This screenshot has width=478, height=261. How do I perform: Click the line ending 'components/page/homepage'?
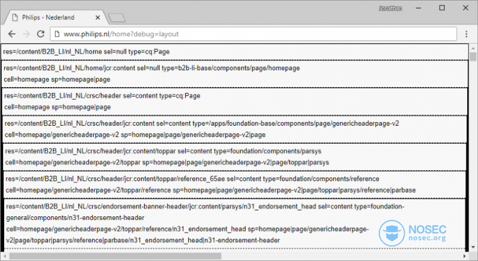151,68
